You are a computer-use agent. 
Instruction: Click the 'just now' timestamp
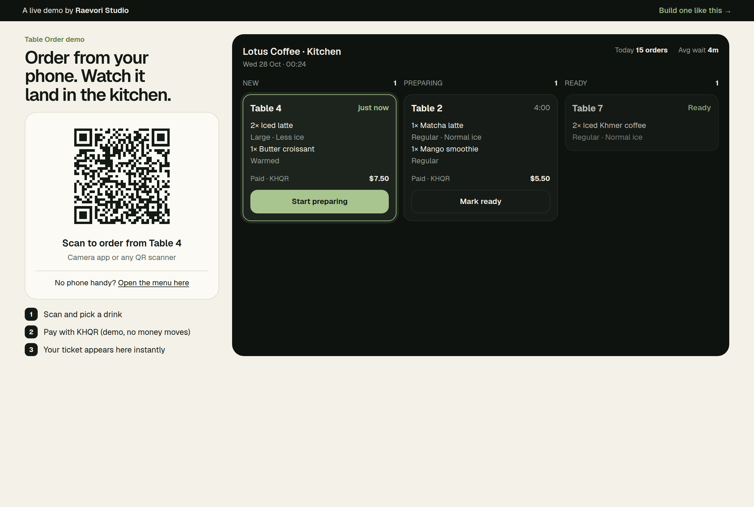373,108
